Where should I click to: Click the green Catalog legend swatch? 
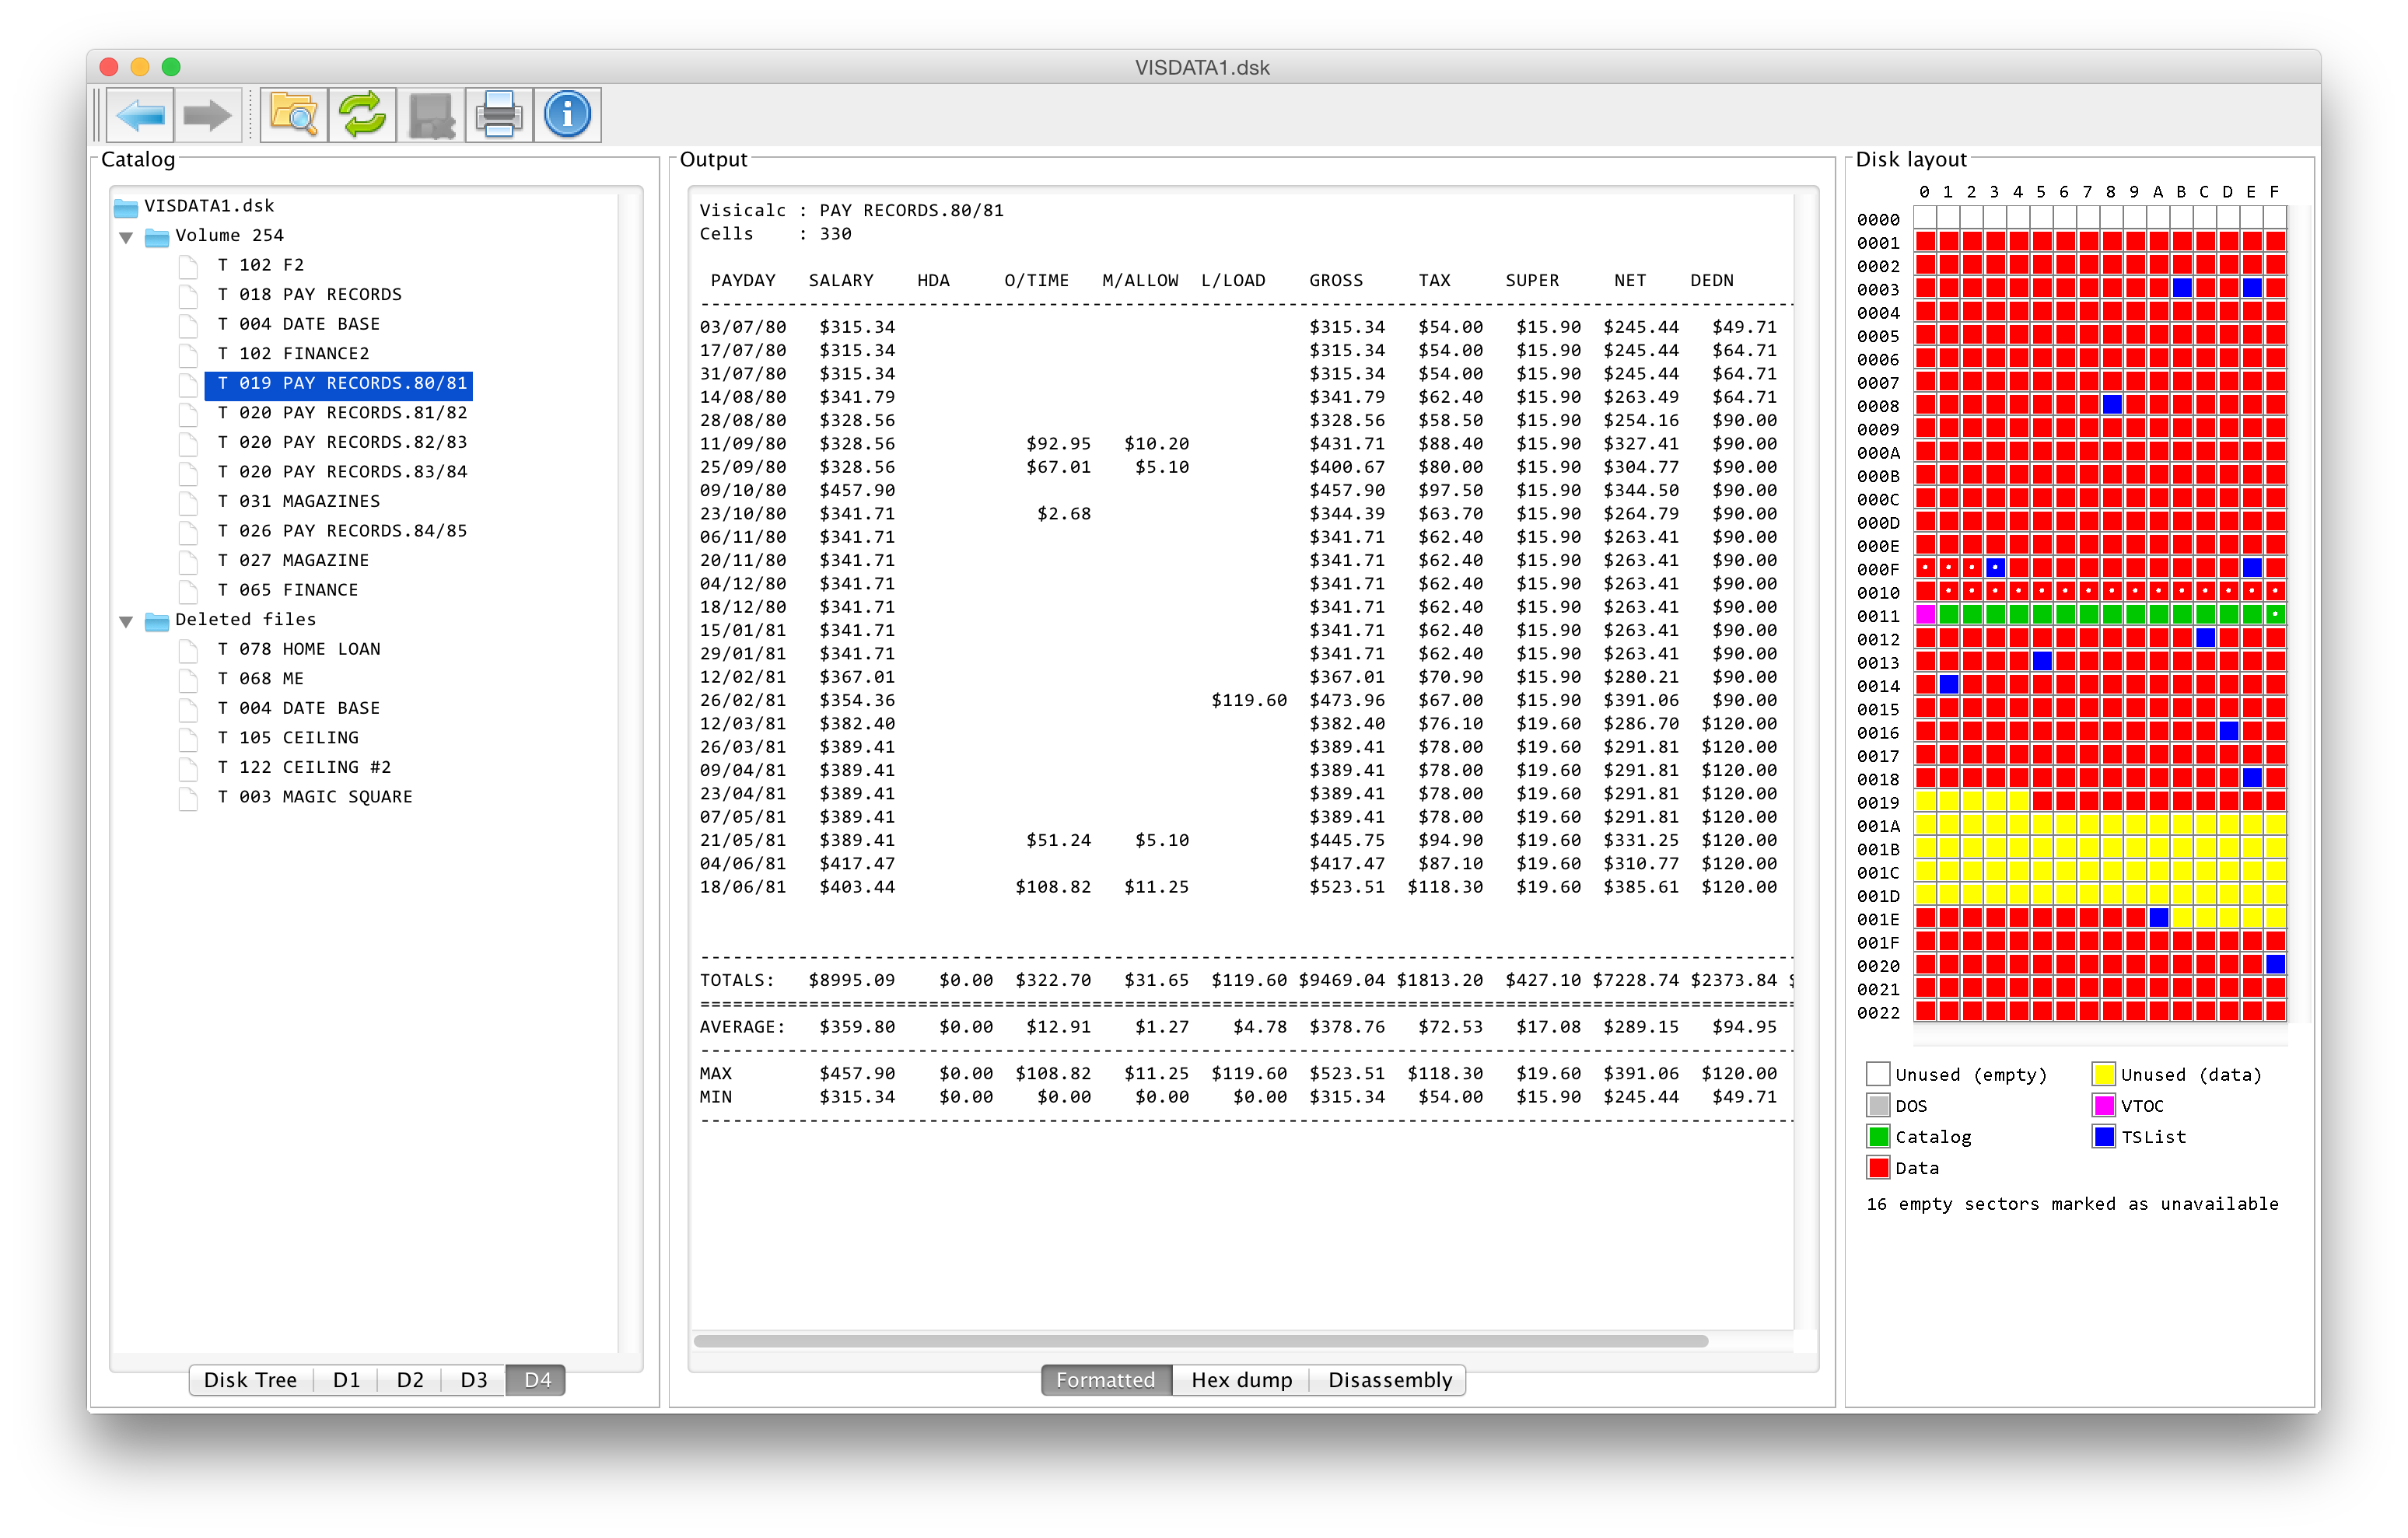click(1877, 1136)
